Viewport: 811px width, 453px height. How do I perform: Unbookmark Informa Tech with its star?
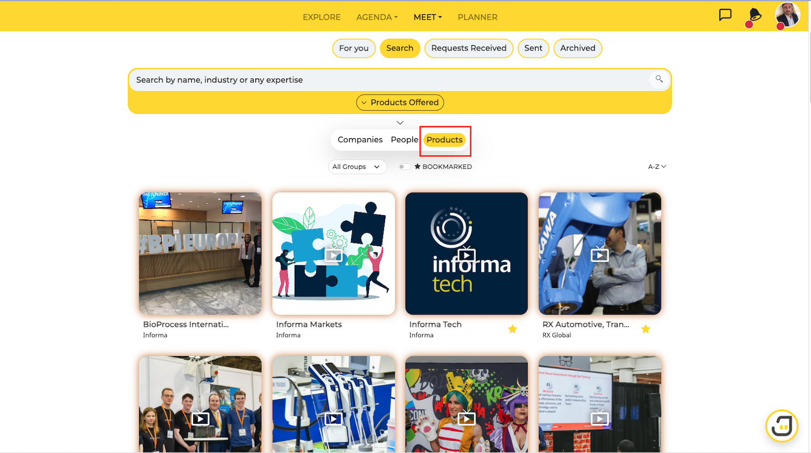(512, 329)
